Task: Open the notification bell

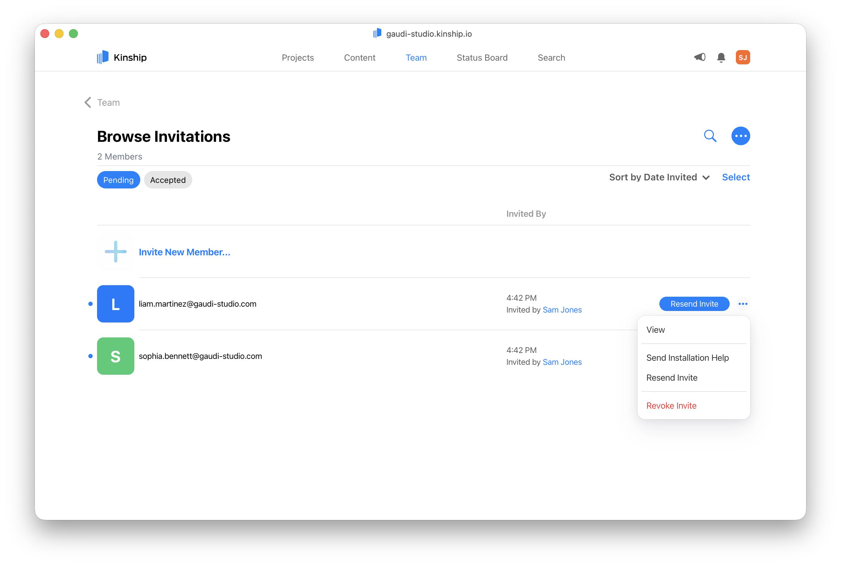Action: tap(721, 57)
